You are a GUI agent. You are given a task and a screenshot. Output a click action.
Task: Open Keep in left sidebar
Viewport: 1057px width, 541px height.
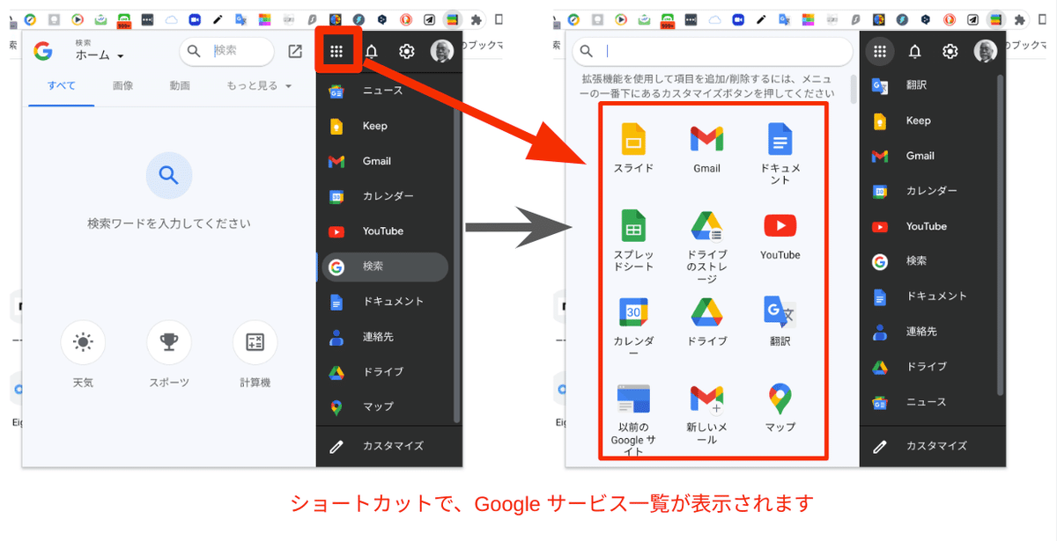coord(384,126)
